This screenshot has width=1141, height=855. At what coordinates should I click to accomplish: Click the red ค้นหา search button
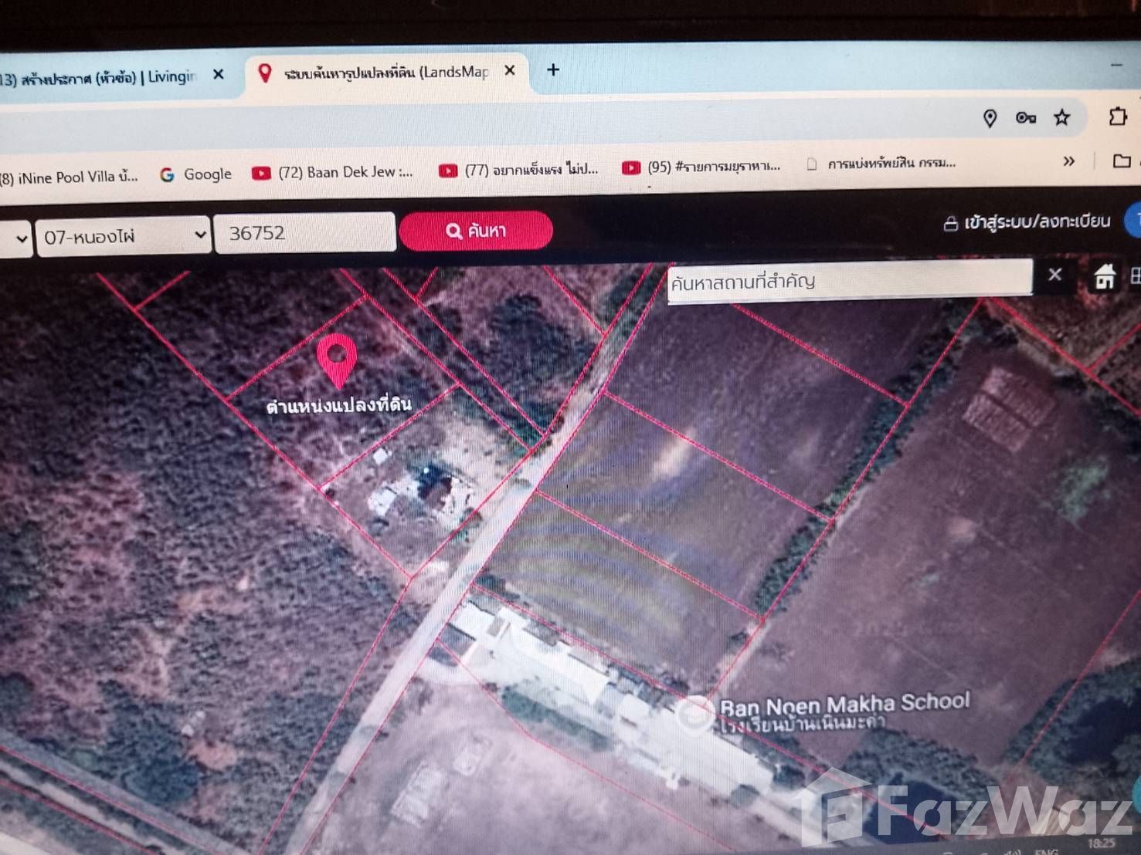pyautogui.click(x=476, y=231)
